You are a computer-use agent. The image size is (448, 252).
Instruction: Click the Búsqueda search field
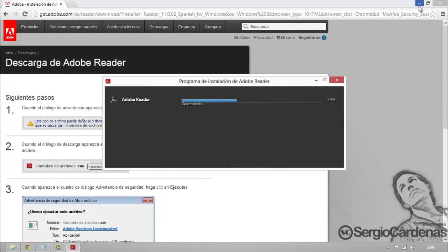click(284, 27)
